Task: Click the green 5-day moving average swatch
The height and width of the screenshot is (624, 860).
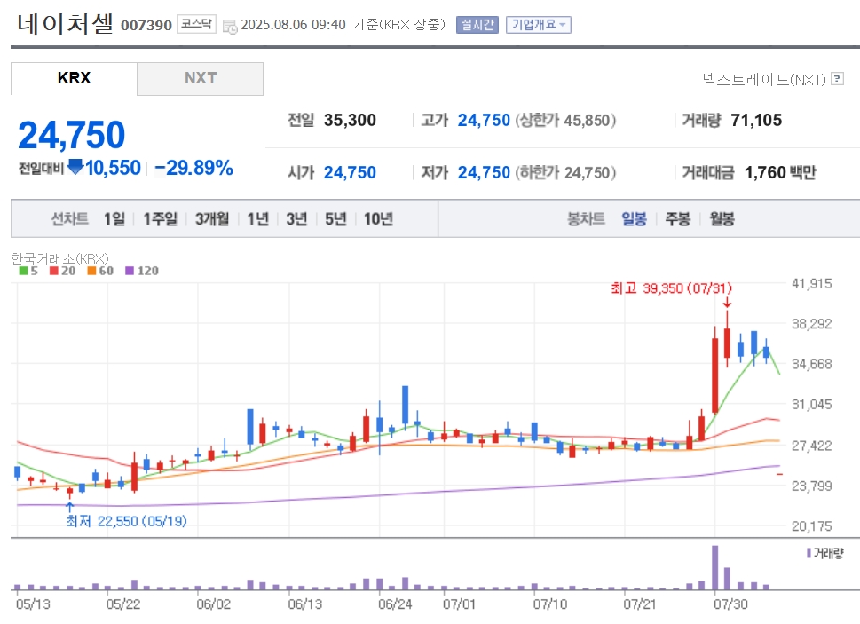Action: click(23, 271)
